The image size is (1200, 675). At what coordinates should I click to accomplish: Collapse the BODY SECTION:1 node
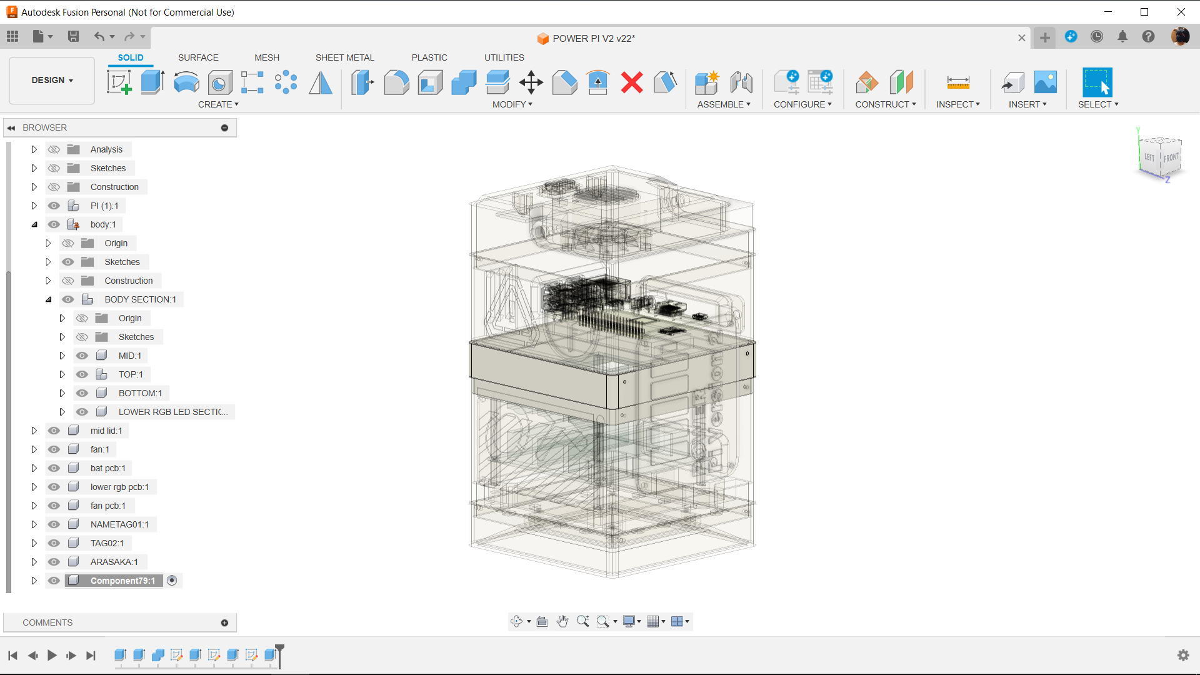[x=48, y=299]
